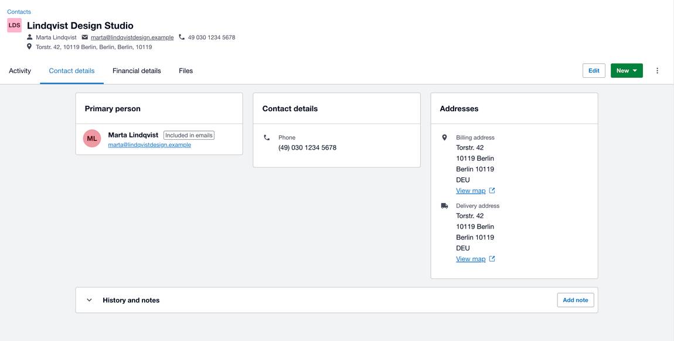The image size is (674, 341).
Task: Click the billing address pin icon
Action: click(444, 137)
